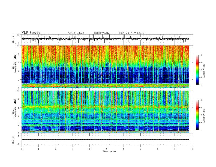Click the black ch.1 voltage waveform trace
216x167 pixels.
click(x=105, y=39)
